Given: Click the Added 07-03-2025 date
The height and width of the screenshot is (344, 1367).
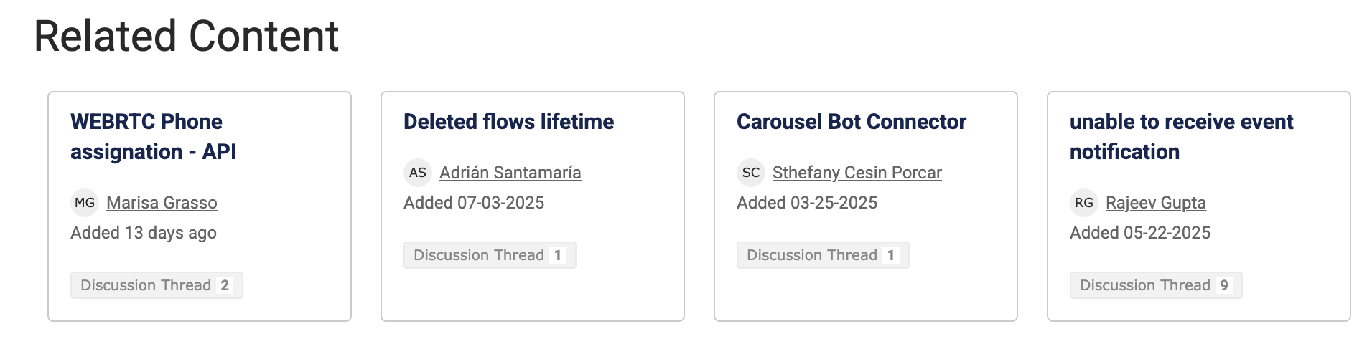Looking at the screenshot, I should 474,203.
